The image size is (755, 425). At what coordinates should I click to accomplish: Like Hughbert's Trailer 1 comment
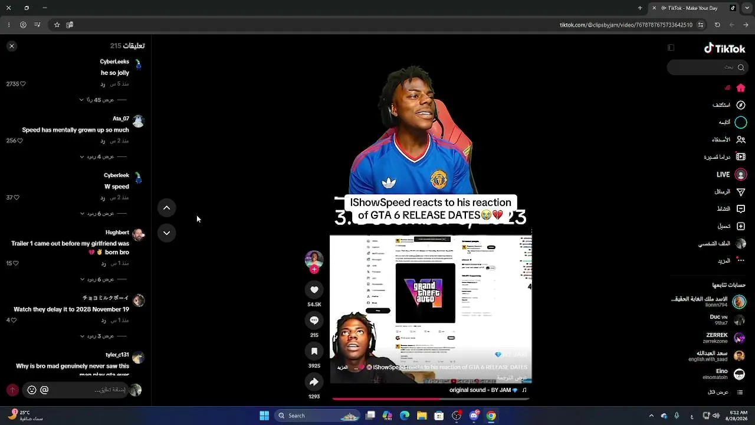click(16, 263)
